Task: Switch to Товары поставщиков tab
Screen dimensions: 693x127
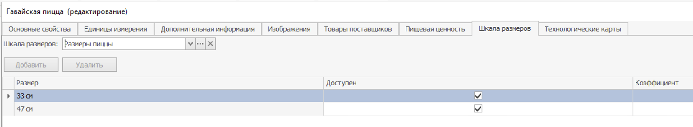Action: (x=358, y=29)
